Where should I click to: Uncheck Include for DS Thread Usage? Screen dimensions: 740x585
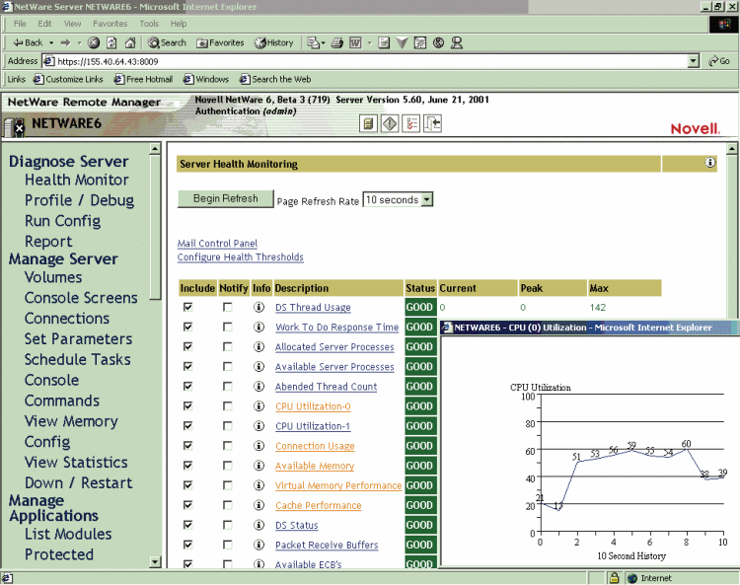(x=187, y=307)
